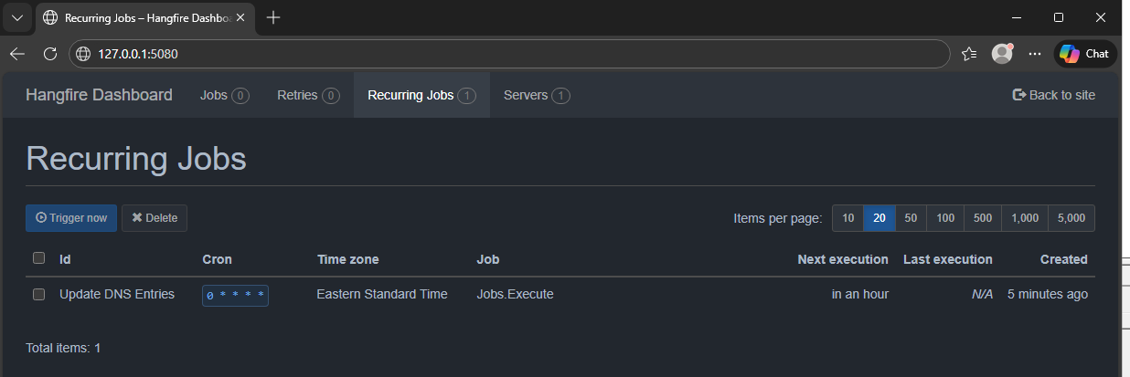Set items per page to 500
The width and height of the screenshot is (1130, 377).
983,218
